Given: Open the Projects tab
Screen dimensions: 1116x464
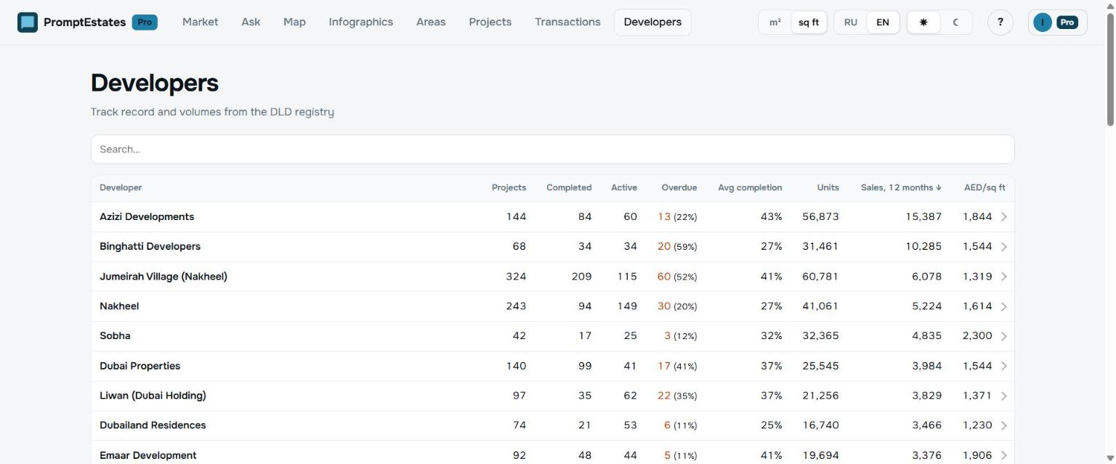Looking at the screenshot, I should tap(490, 22).
